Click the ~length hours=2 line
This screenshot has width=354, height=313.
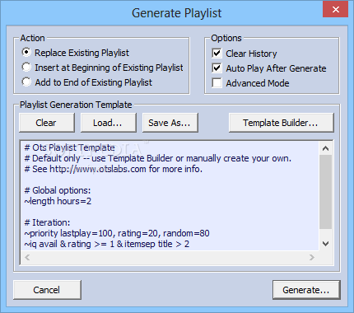click(58, 201)
